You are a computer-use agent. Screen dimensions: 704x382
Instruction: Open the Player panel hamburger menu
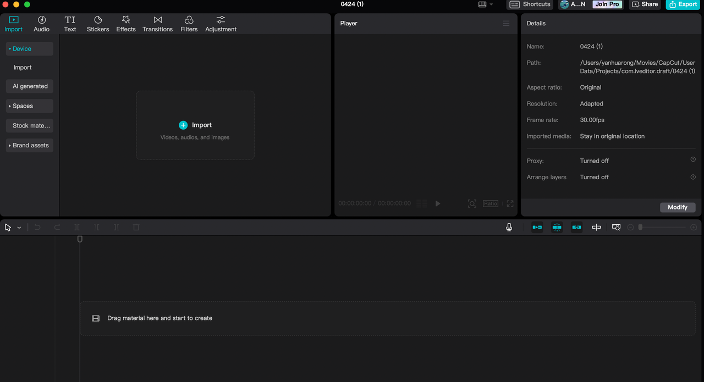(x=506, y=24)
